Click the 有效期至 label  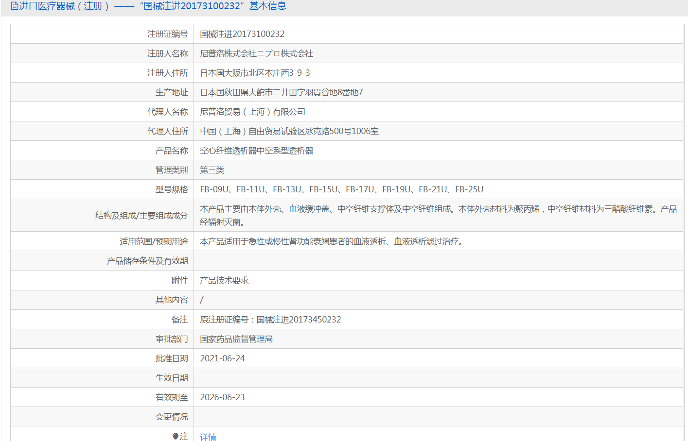pyautogui.click(x=172, y=397)
